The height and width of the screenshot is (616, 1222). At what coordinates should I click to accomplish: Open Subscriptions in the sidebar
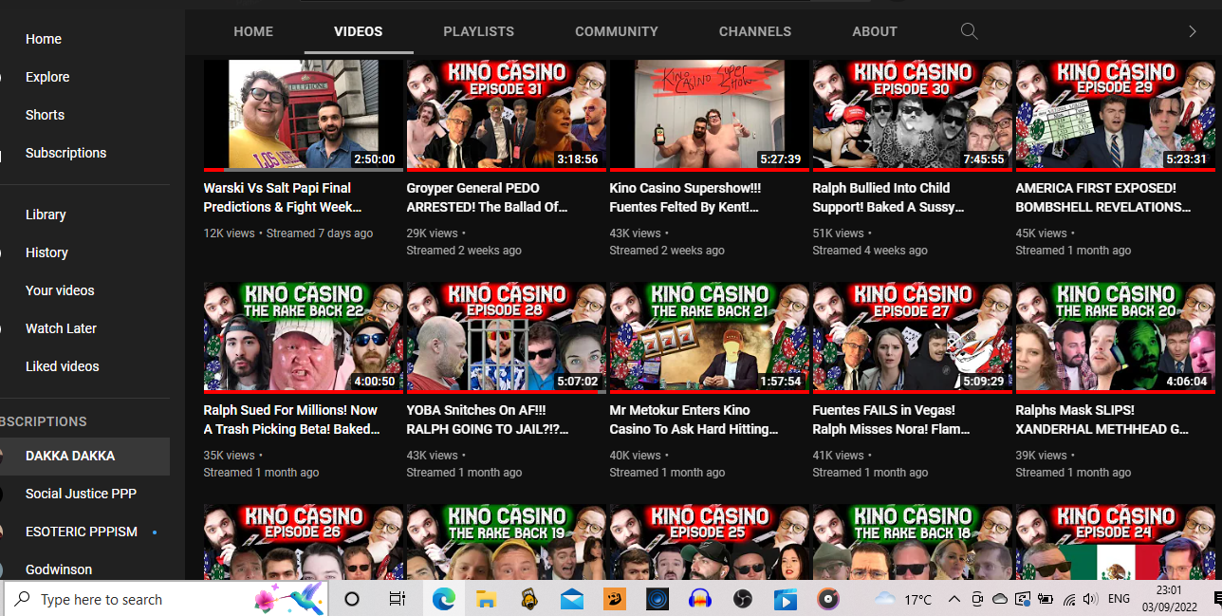(65, 153)
